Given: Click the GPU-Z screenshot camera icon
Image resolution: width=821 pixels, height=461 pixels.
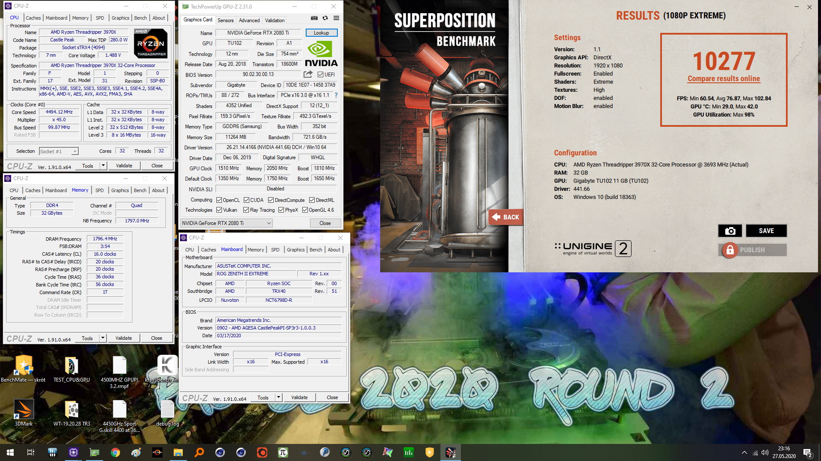Looking at the screenshot, I should pyautogui.click(x=314, y=18).
